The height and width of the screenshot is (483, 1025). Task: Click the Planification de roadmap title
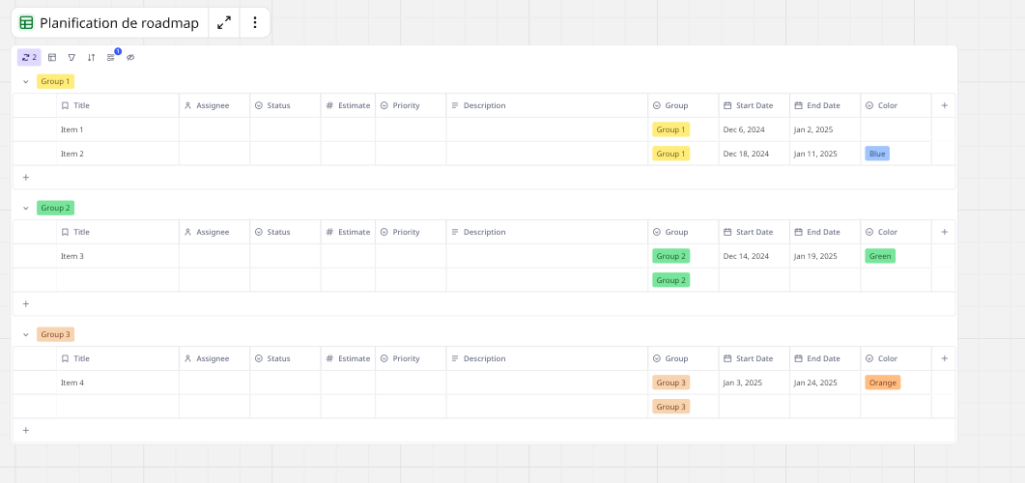[x=120, y=23]
